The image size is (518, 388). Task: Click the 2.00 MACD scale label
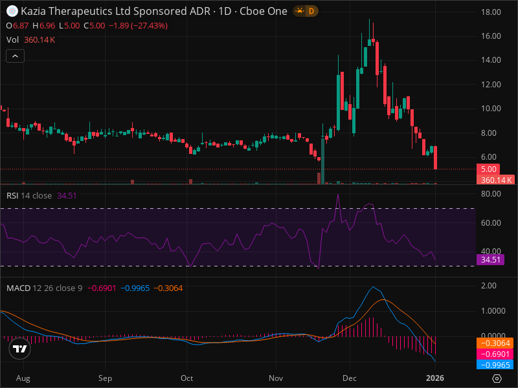pyautogui.click(x=489, y=285)
